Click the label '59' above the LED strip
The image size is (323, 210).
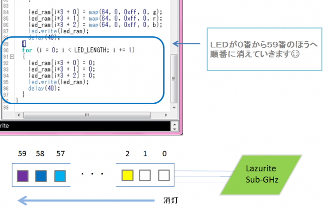(22, 154)
